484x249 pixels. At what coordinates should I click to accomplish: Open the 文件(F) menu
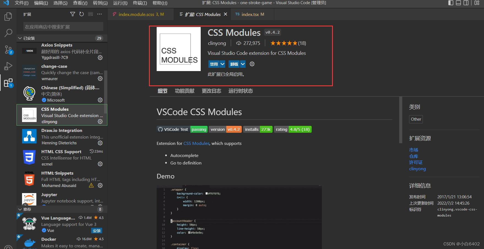click(22, 3)
